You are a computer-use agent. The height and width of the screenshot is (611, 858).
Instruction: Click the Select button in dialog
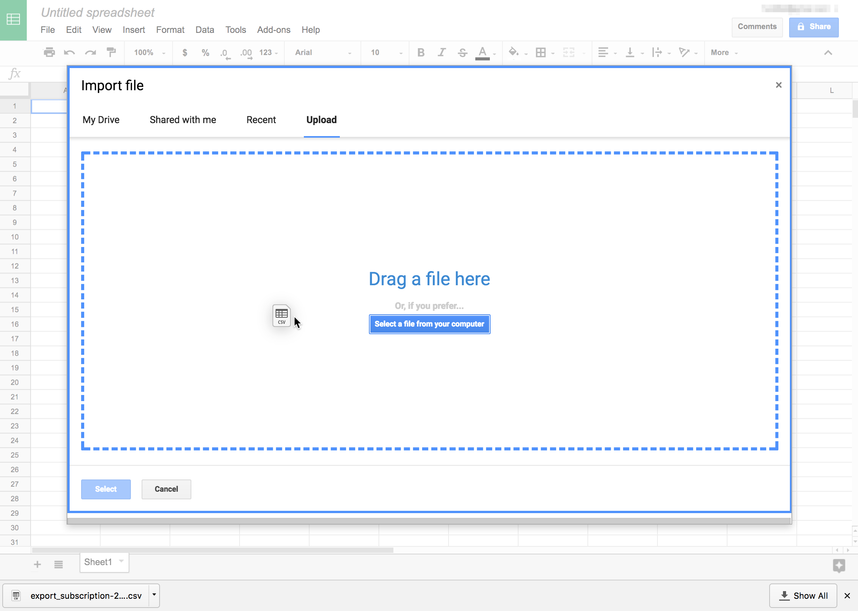click(x=106, y=489)
